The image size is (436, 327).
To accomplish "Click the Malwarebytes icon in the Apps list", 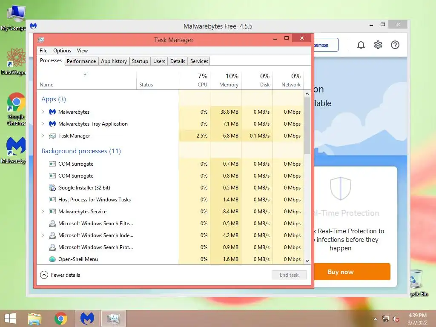I will pos(52,112).
